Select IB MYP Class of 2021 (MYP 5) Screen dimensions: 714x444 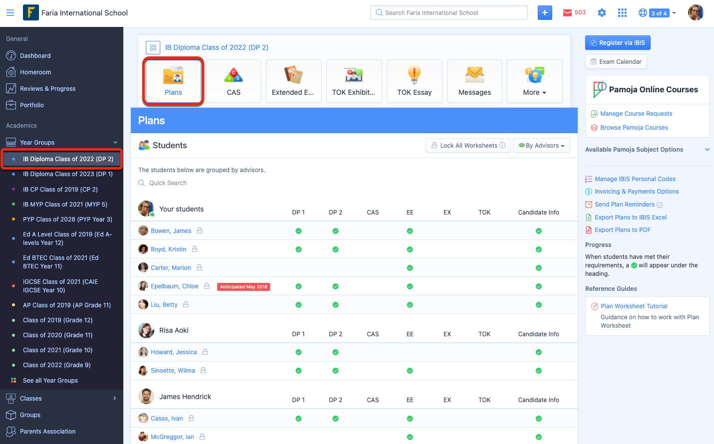(65, 205)
